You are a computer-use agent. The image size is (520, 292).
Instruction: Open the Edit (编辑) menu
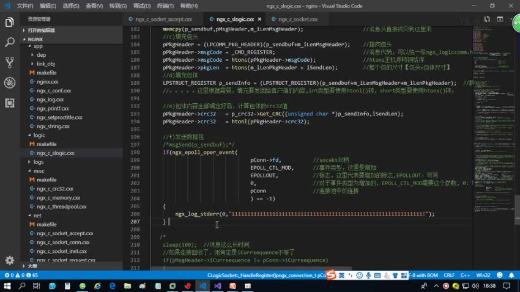coord(48,6)
